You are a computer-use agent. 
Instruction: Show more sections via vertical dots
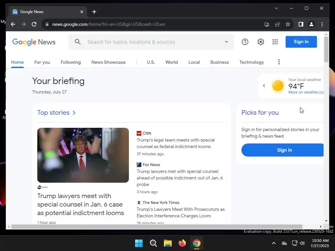tap(279, 62)
